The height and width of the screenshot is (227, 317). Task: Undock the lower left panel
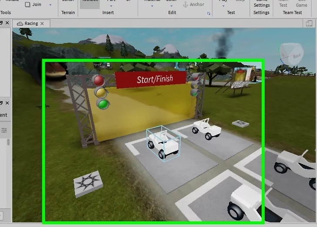pos(1,103)
